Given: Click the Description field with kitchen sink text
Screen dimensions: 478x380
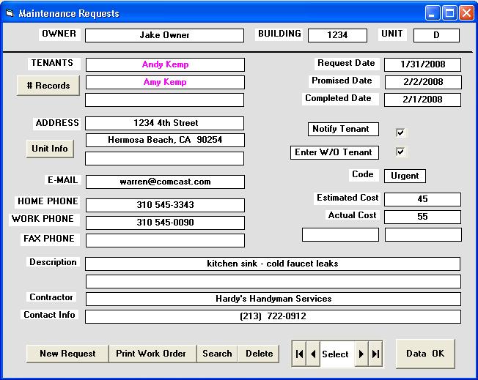Looking at the screenshot, I should (x=273, y=264).
